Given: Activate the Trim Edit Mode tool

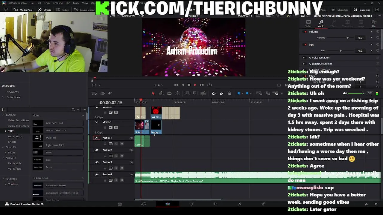Looking at the screenshot, I should pos(161,93).
